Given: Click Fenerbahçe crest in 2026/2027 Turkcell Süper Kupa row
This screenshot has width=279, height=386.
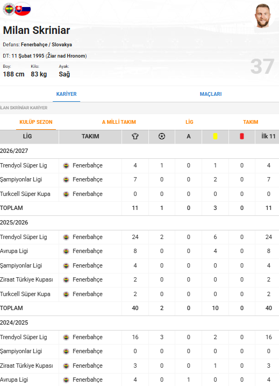Looking at the screenshot, I should pyautogui.click(x=66, y=194).
